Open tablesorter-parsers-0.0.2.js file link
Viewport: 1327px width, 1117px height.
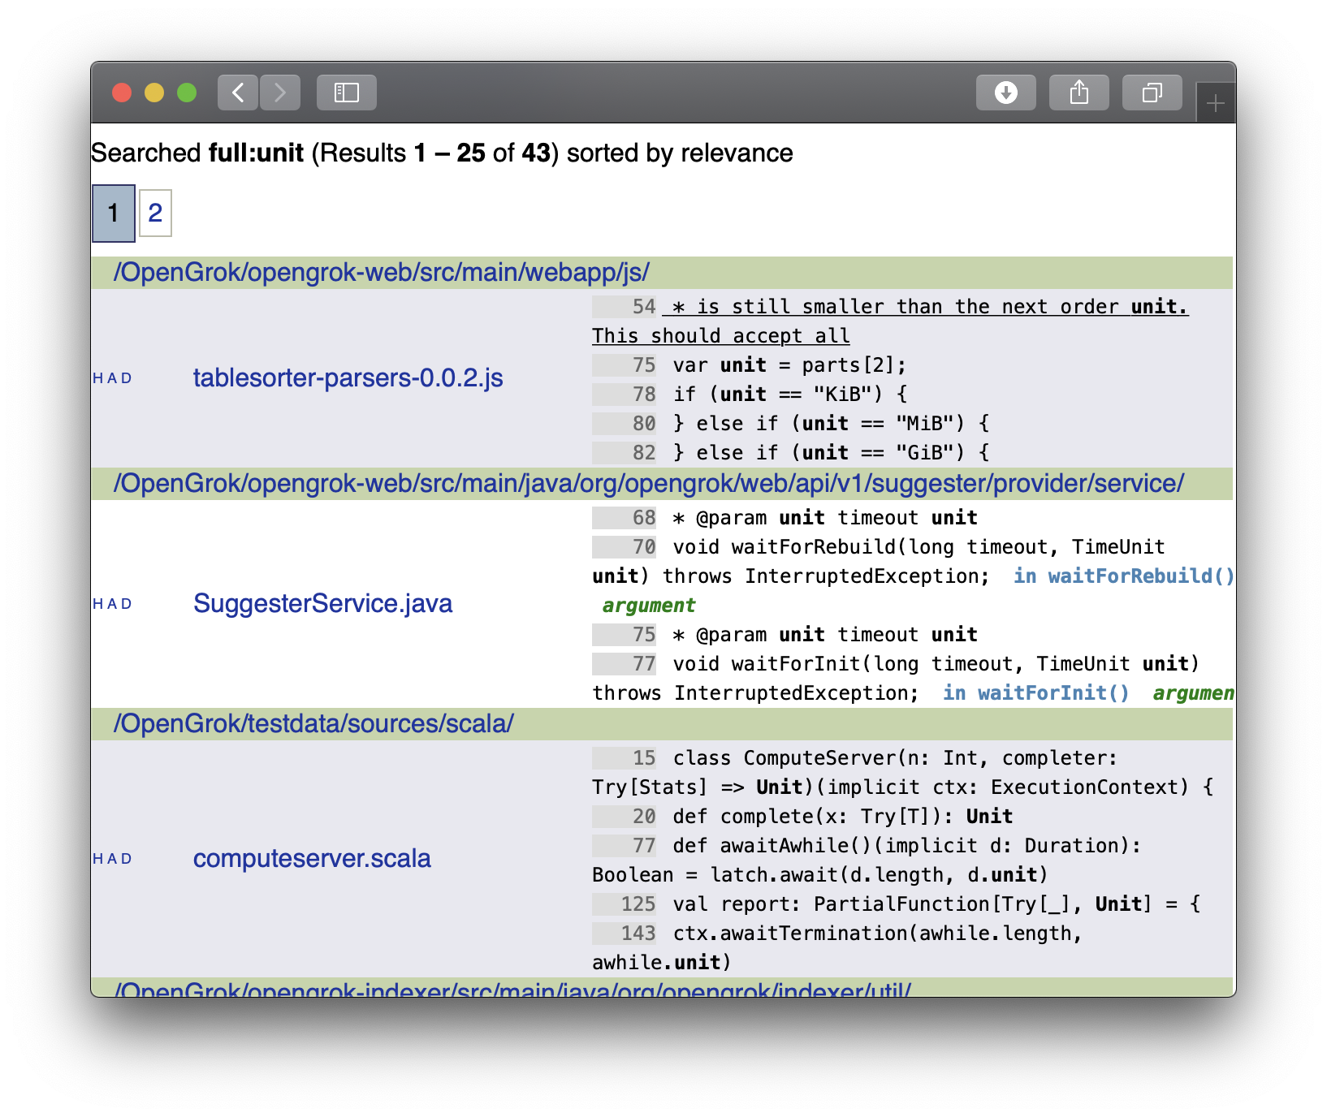348,377
